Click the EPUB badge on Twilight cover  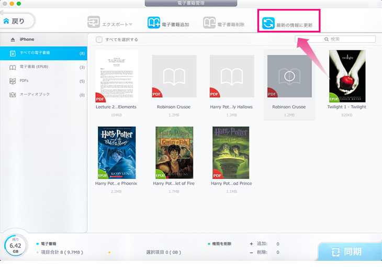pos(333,98)
